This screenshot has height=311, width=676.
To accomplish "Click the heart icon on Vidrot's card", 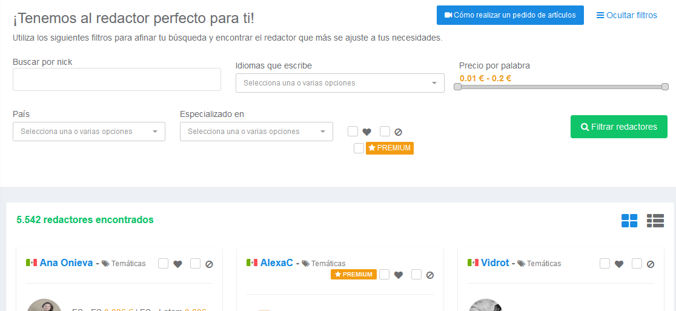I will click(619, 264).
